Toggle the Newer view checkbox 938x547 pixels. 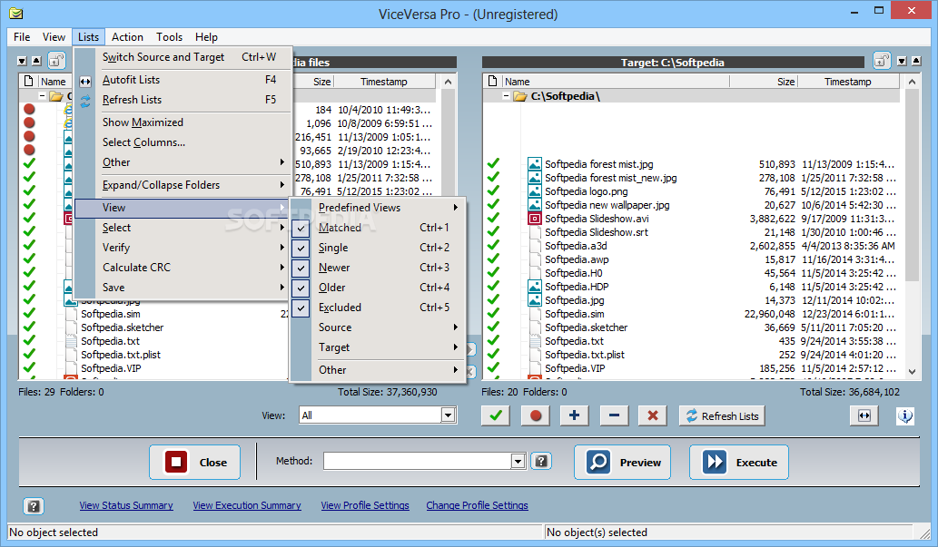301,268
